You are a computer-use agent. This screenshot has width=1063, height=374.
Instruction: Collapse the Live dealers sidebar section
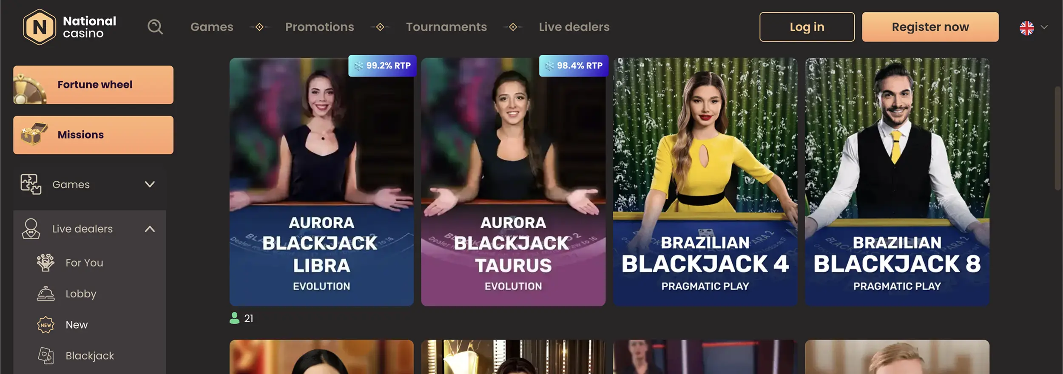pos(150,229)
